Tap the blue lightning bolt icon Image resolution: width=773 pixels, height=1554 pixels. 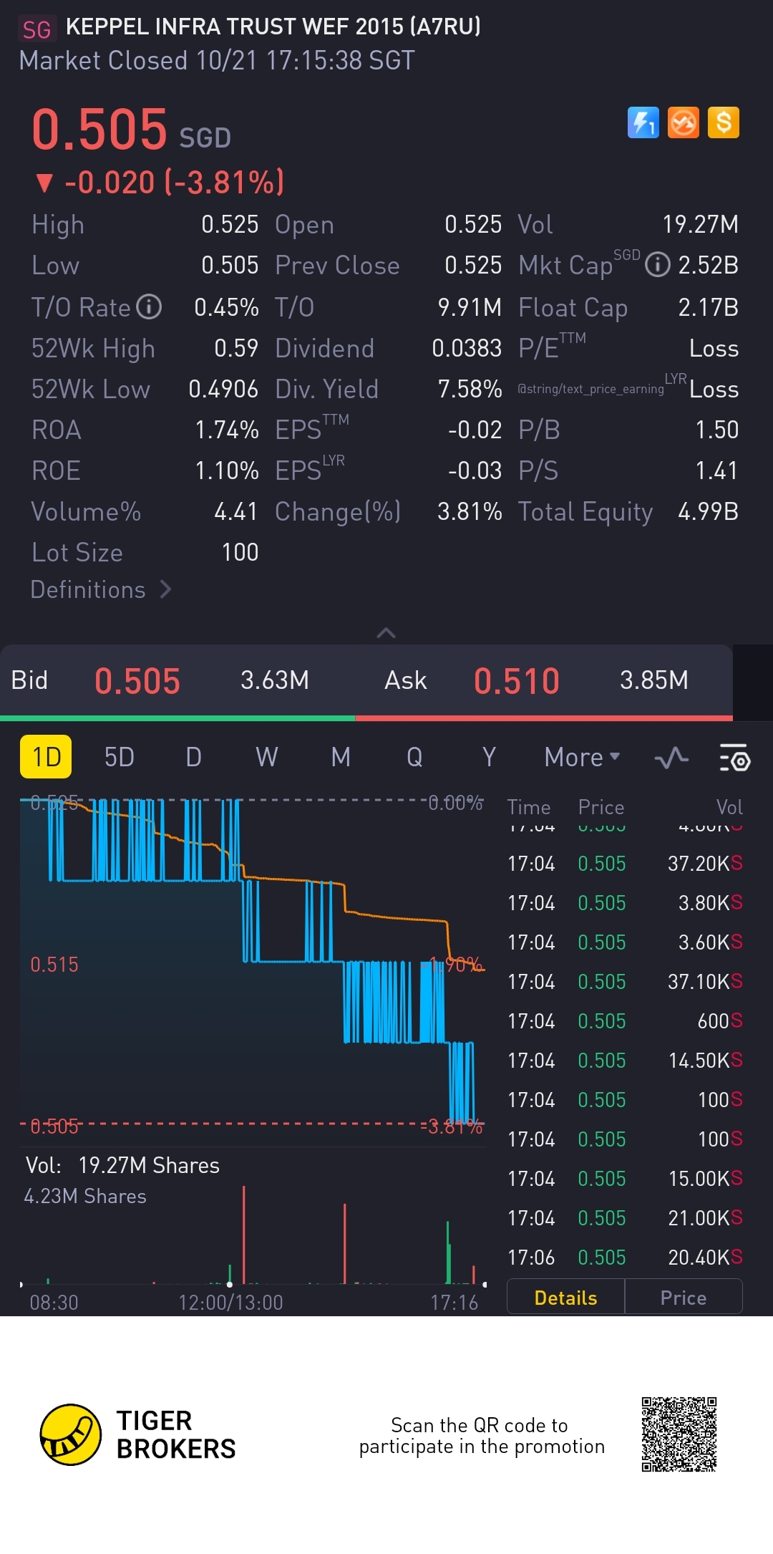point(643,122)
